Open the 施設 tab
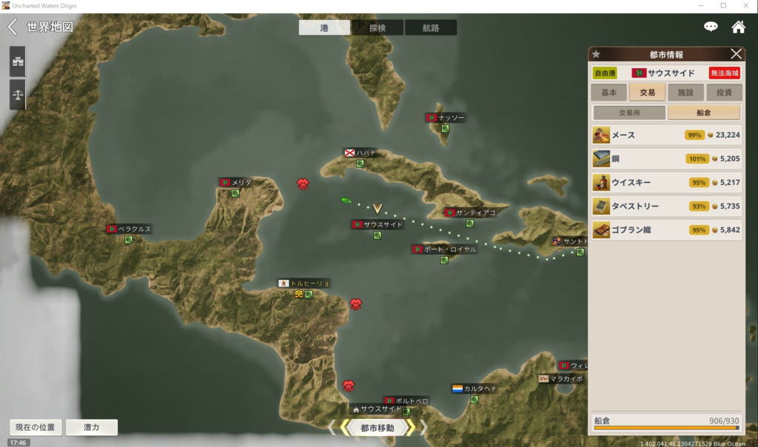 pos(685,93)
